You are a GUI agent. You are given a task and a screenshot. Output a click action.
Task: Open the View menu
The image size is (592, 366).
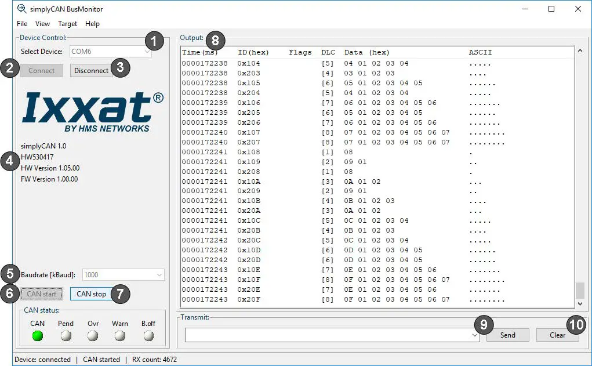[42, 23]
